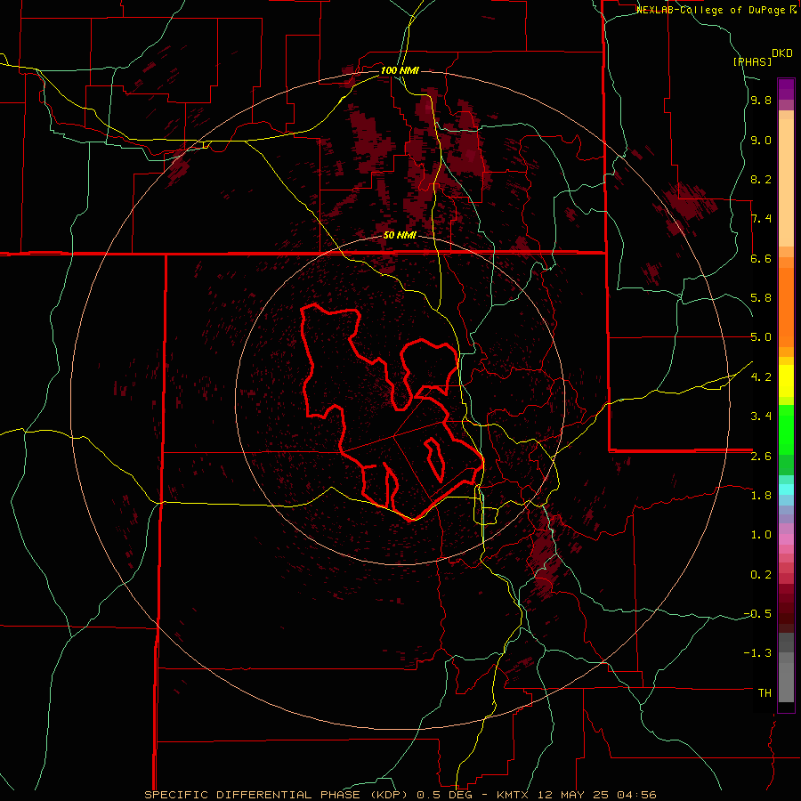Select the 1.8 scale value

tap(761, 496)
